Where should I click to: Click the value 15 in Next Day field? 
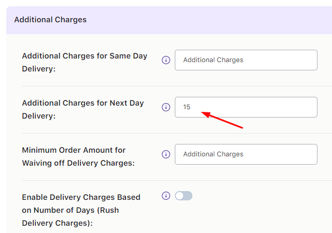tap(187, 107)
